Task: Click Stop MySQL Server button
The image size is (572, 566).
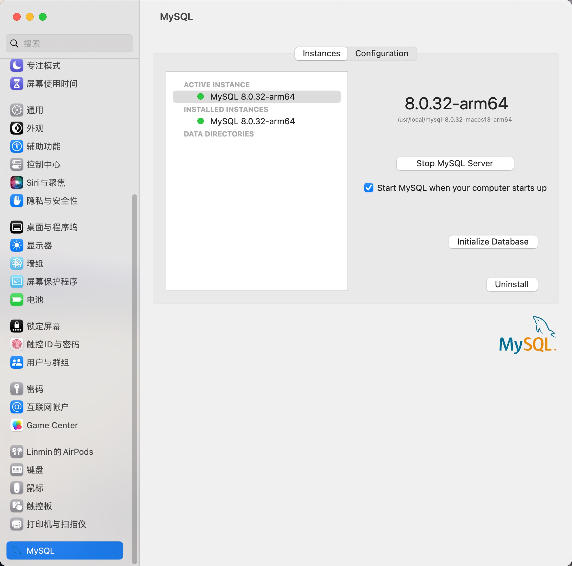Action: (x=455, y=164)
